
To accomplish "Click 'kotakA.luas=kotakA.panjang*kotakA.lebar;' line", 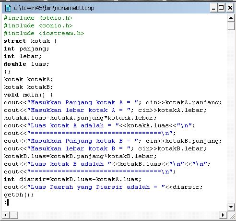I will [x=80, y=118].
